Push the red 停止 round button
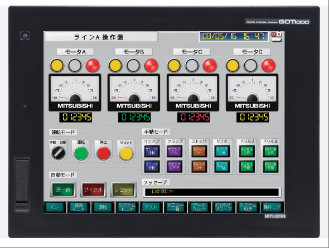This screenshot has width=329, height=248. tap(104, 153)
